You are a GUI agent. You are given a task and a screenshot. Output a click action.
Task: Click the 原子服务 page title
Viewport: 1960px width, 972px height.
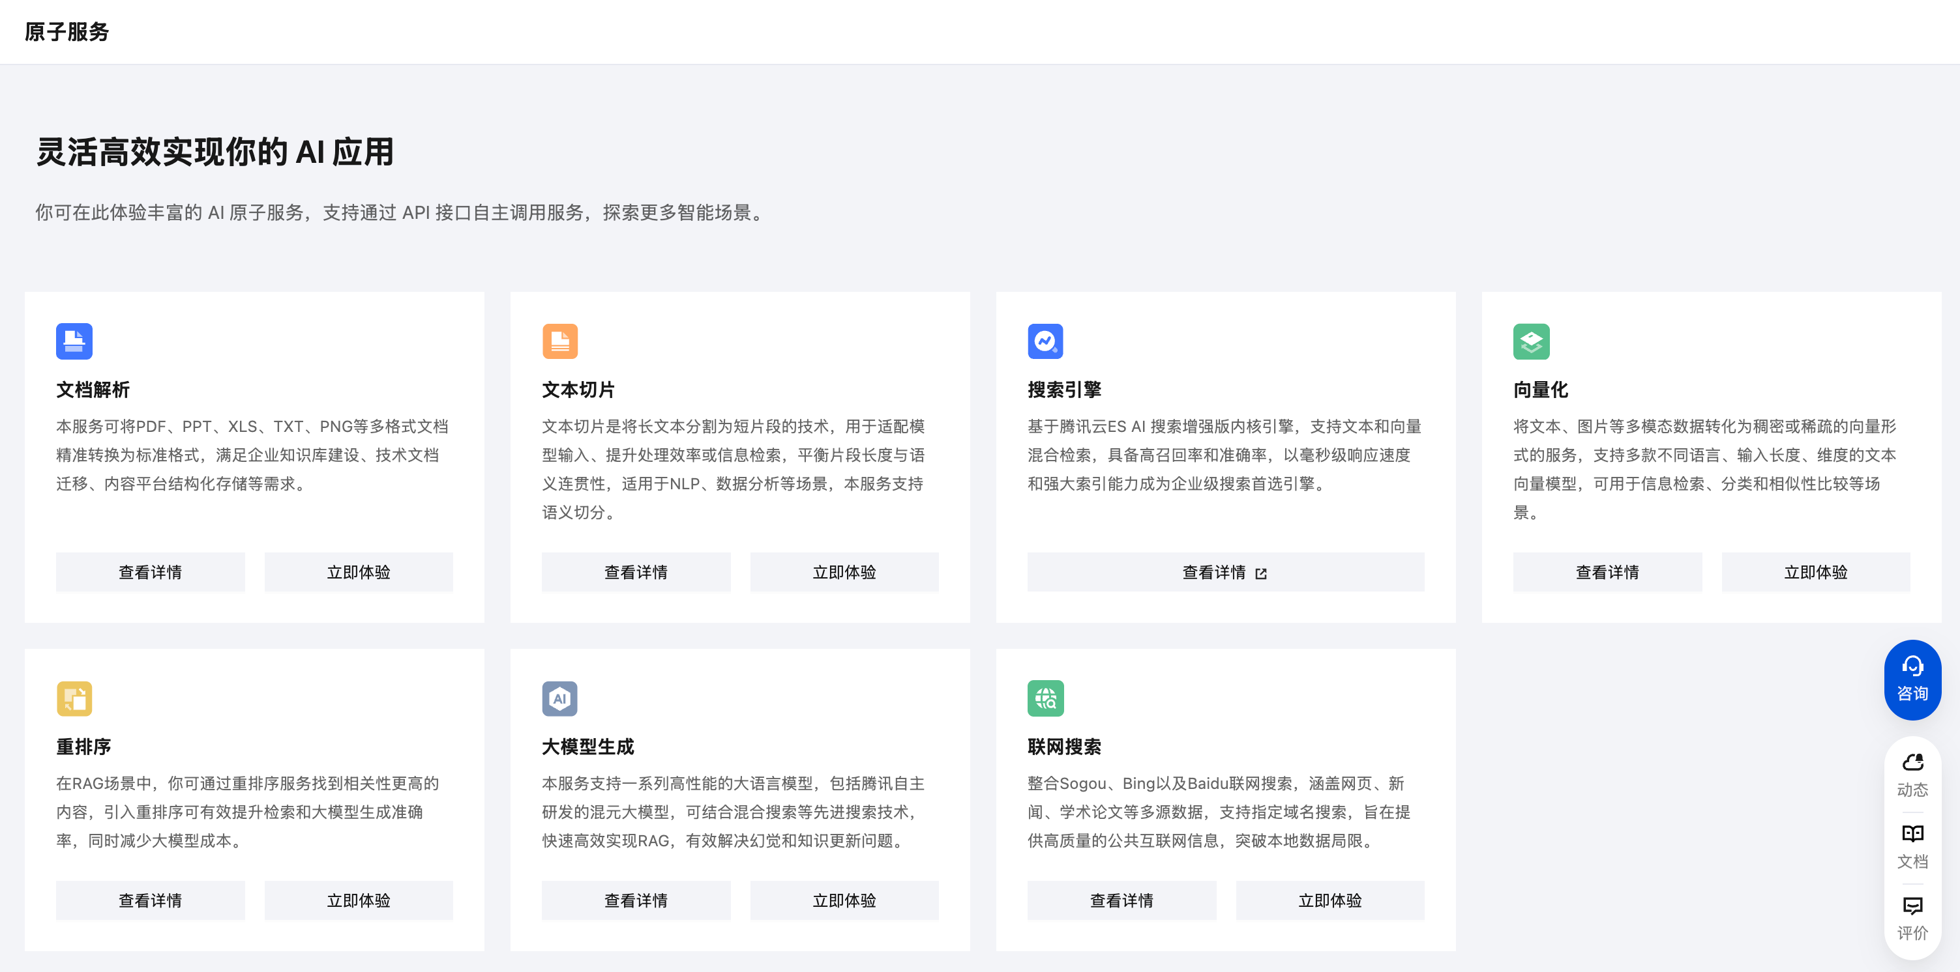67,32
